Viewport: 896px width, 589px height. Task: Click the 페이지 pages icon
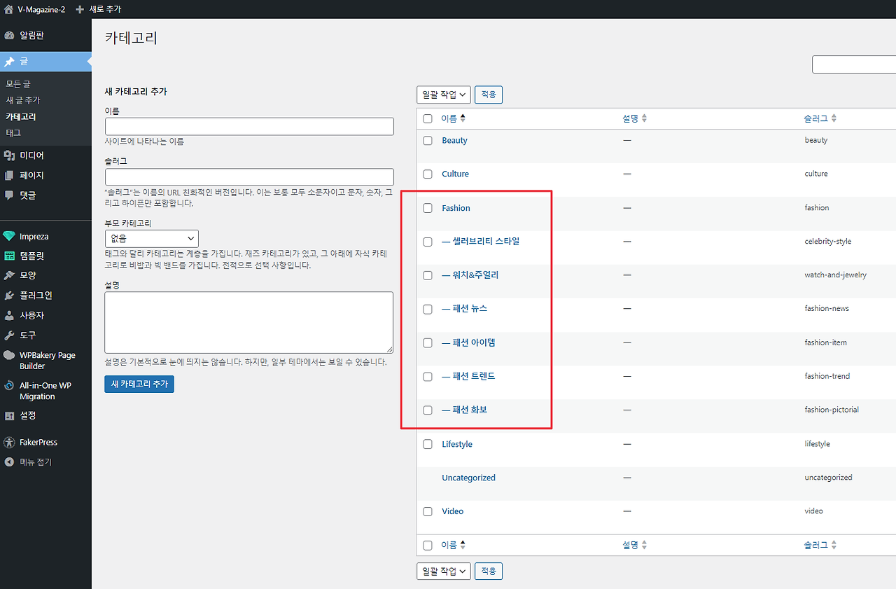point(9,175)
